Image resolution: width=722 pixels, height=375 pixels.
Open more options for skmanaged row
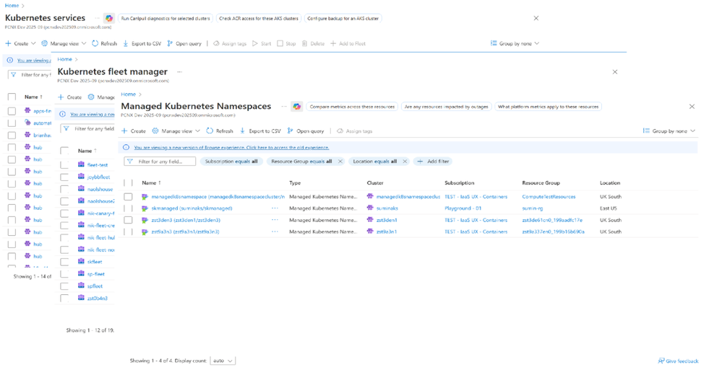[x=275, y=208]
